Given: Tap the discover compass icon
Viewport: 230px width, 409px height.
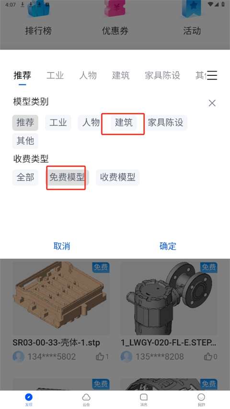Looking at the screenshot, I should pos(29,397).
